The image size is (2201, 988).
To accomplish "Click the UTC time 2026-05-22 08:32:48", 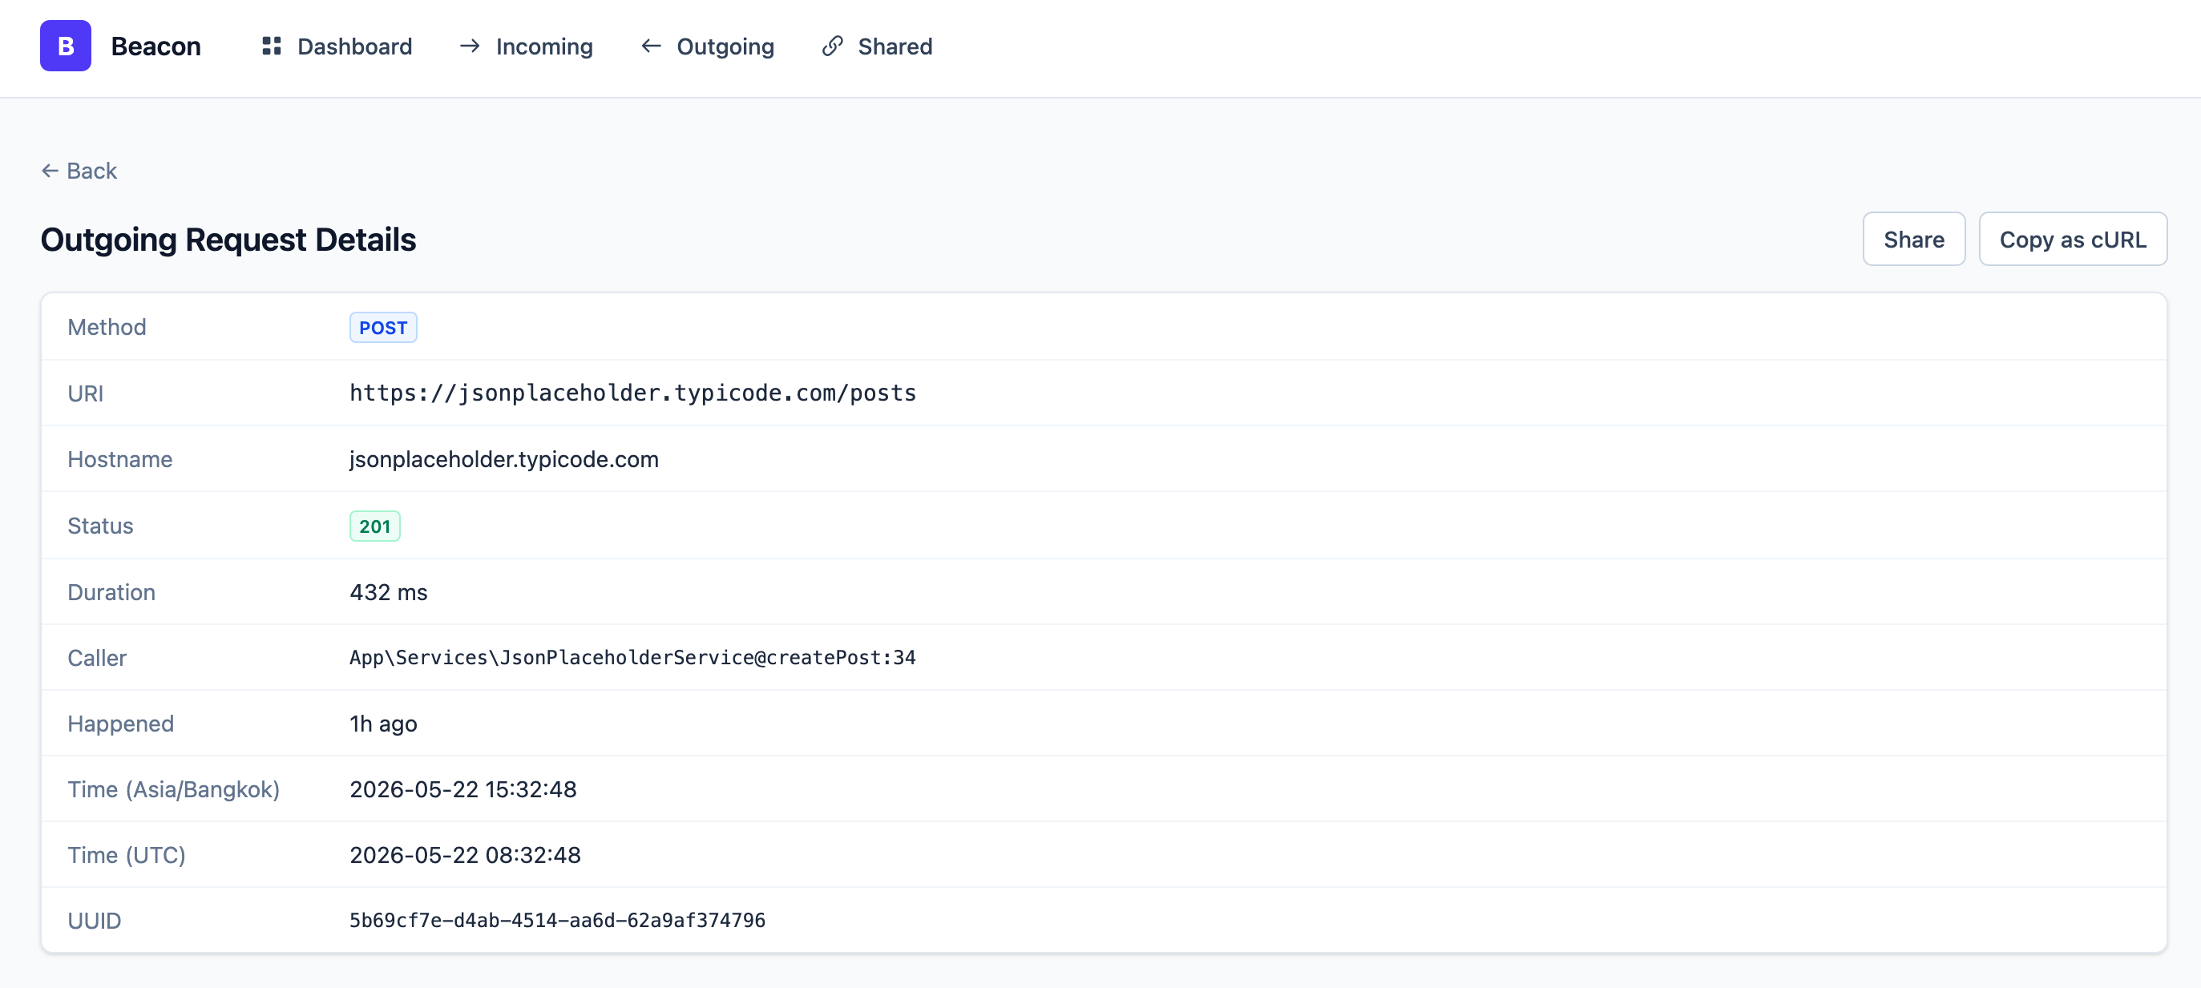I will pos(465,856).
